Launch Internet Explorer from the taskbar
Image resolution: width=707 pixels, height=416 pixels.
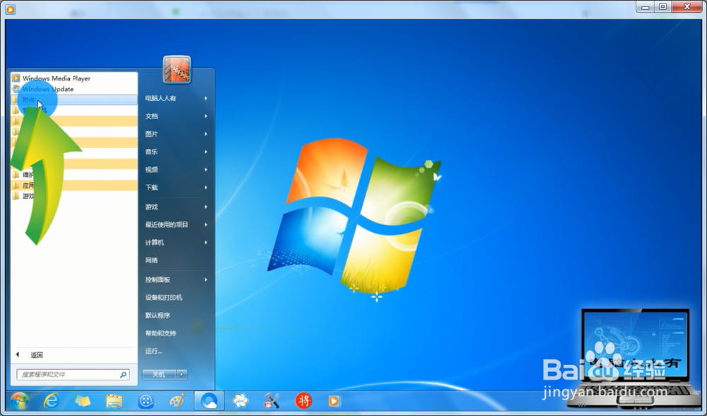coord(51,400)
